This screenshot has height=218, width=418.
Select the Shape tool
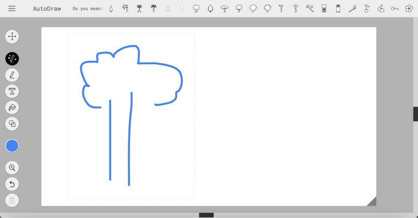(x=12, y=124)
